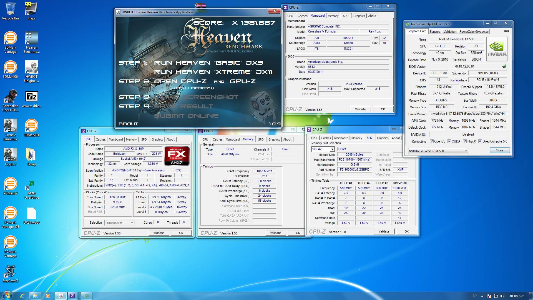Screen dimensions: 533x300
Task: Click the GPU-Z Close button
Action: tap(499, 150)
